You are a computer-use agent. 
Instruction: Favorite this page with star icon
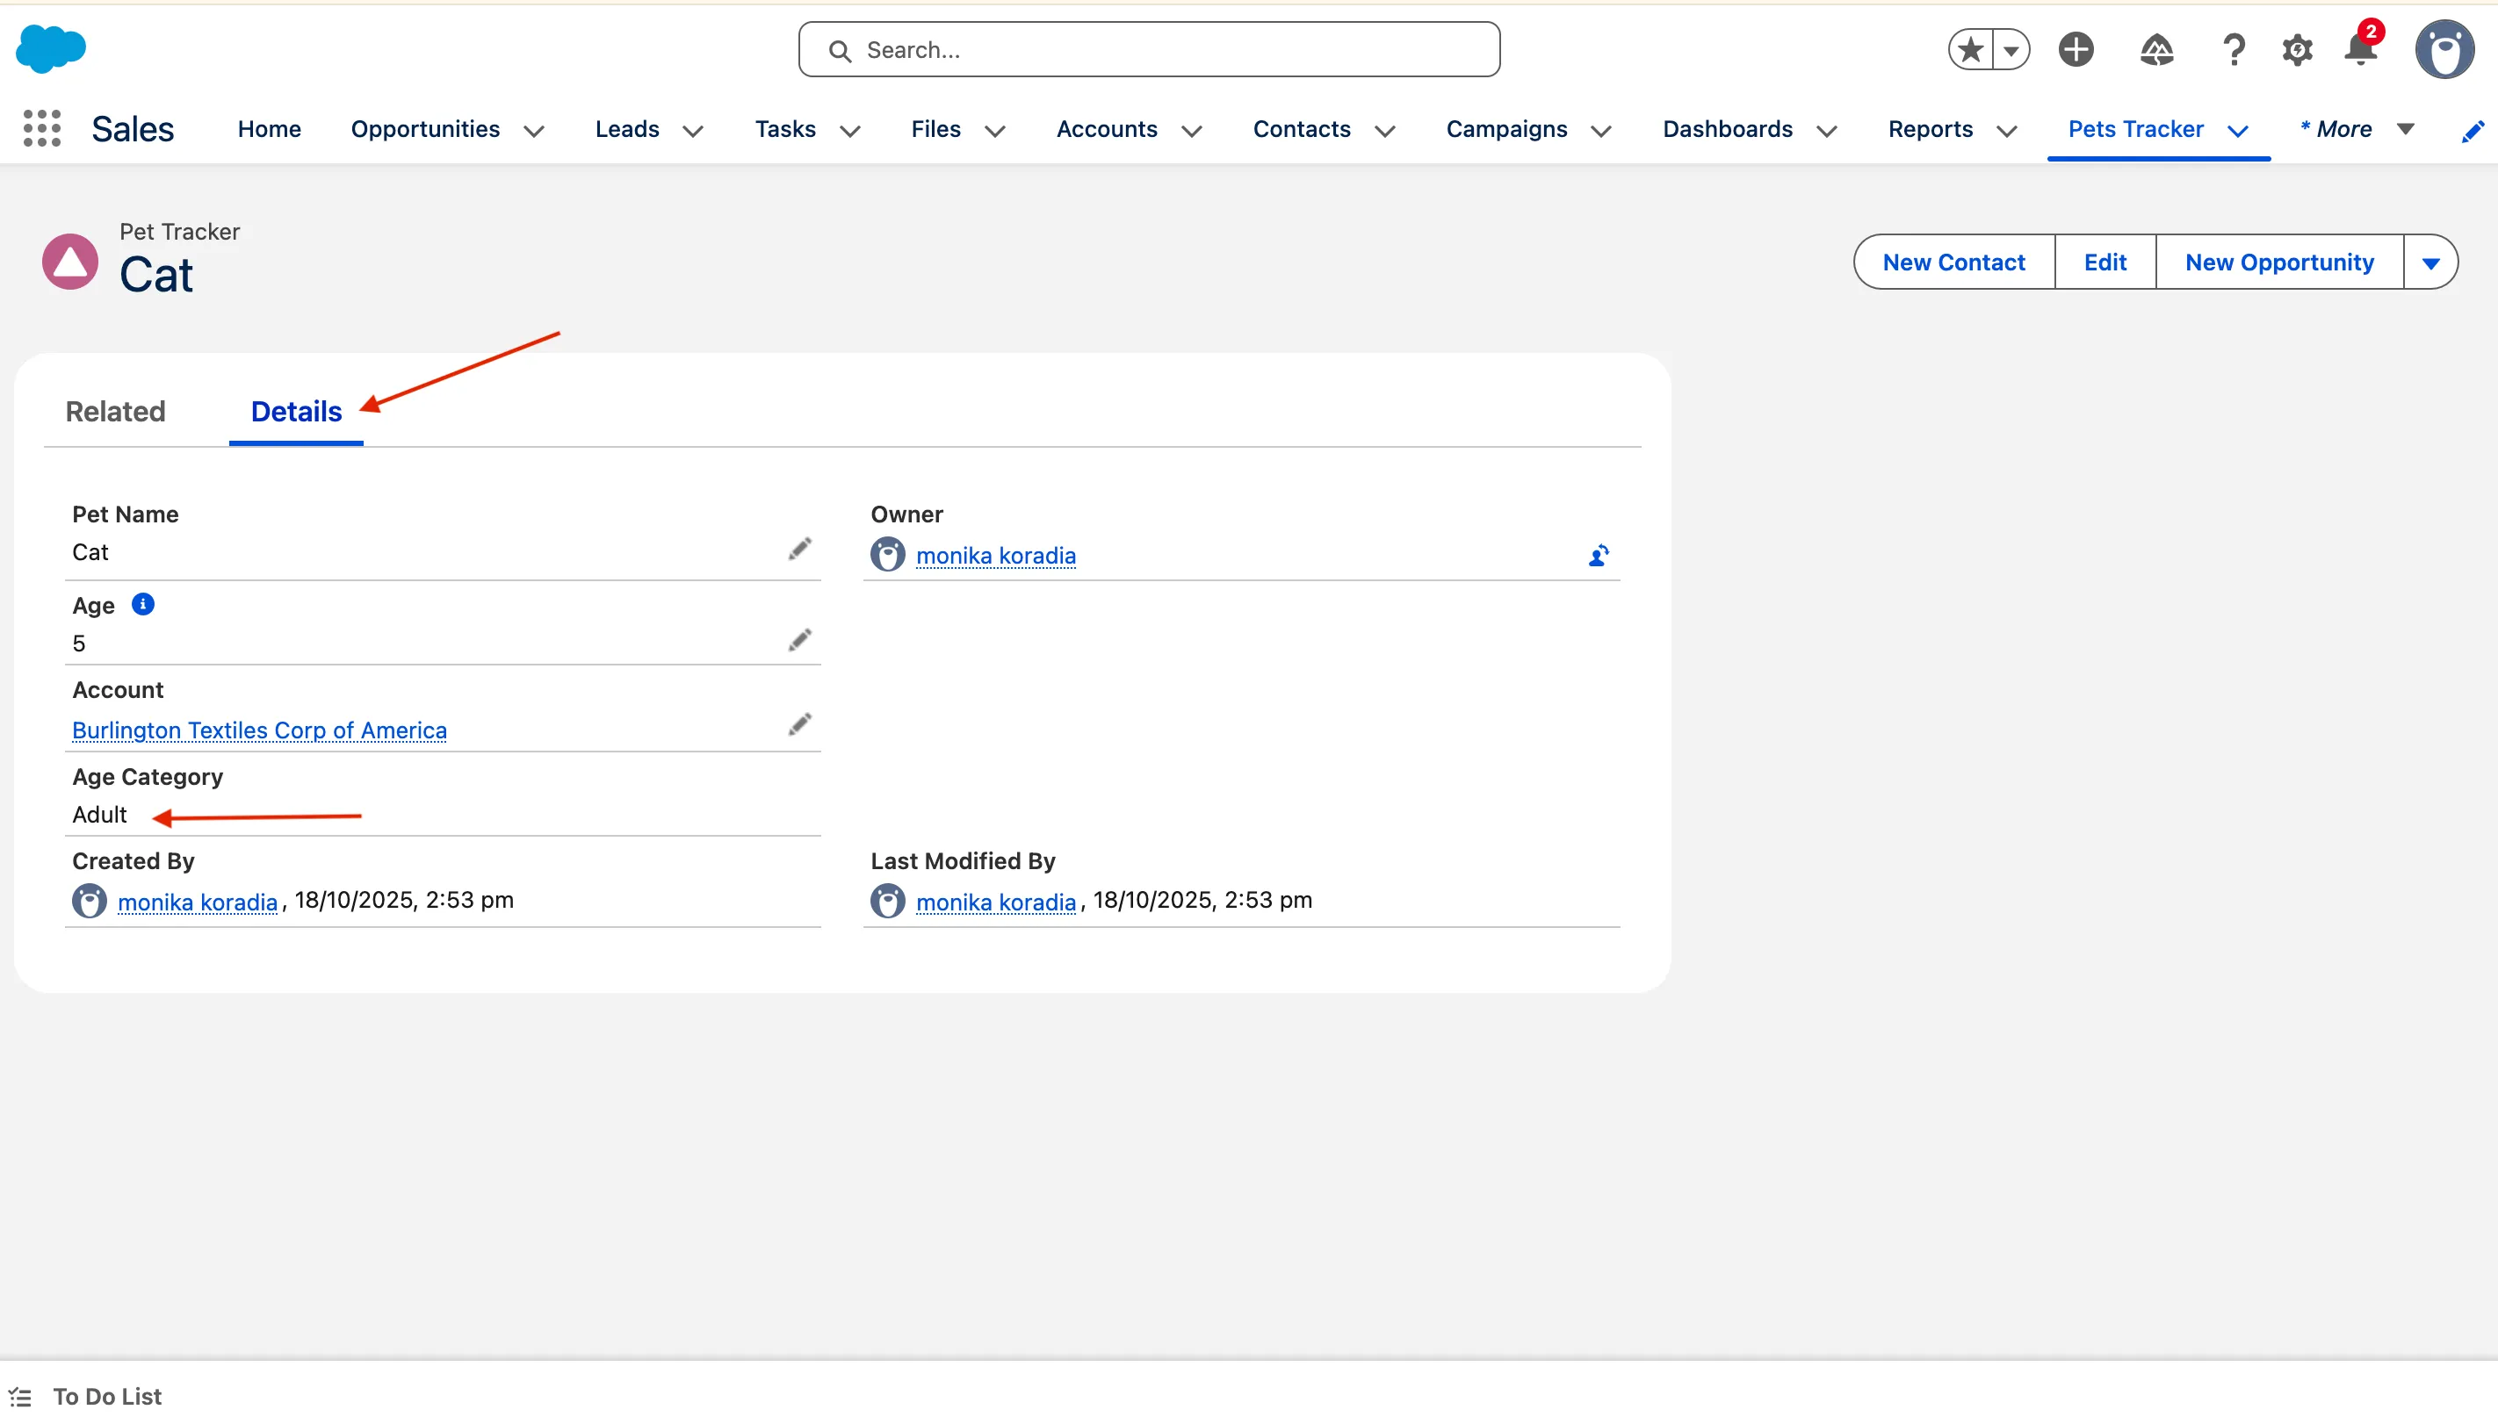[x=1971, y=50]
